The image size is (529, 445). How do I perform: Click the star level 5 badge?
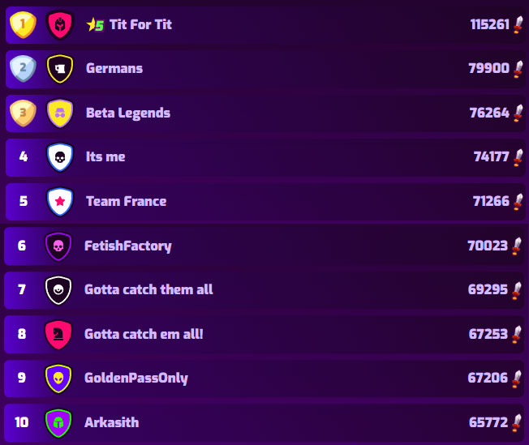click(x=95, y=24)
